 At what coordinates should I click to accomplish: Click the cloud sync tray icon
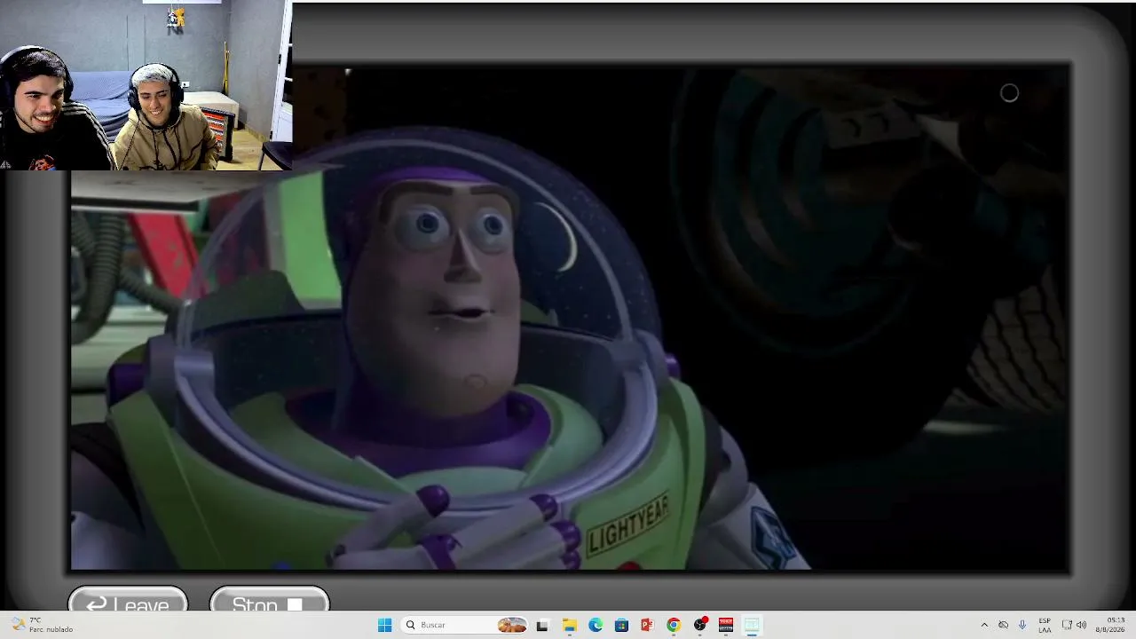point(1003,625)
